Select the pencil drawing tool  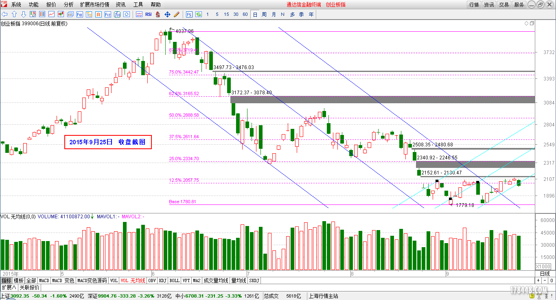(177, 14)
